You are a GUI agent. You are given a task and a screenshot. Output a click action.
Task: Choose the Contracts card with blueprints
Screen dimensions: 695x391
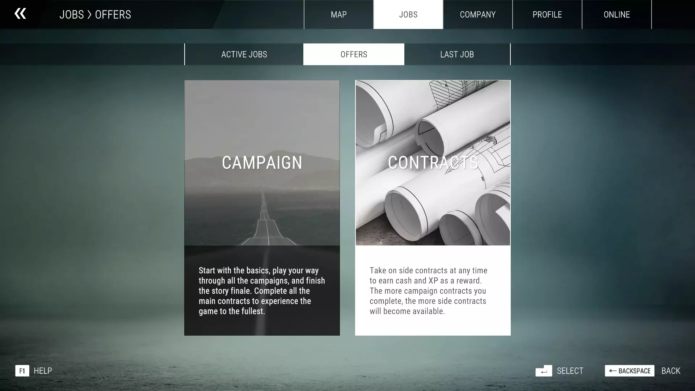tap(433, 163)
